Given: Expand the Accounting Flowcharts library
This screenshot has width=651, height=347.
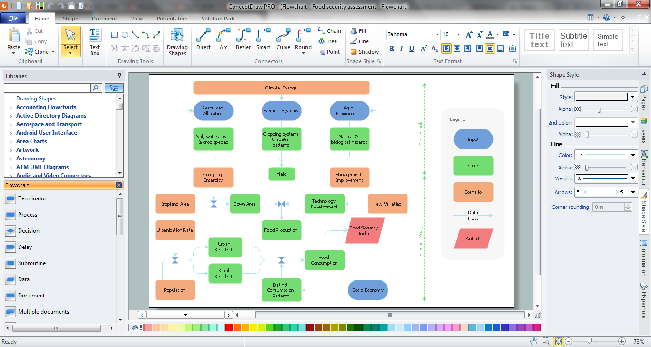Looking at the screenshot, I should (x=46, y=107).
